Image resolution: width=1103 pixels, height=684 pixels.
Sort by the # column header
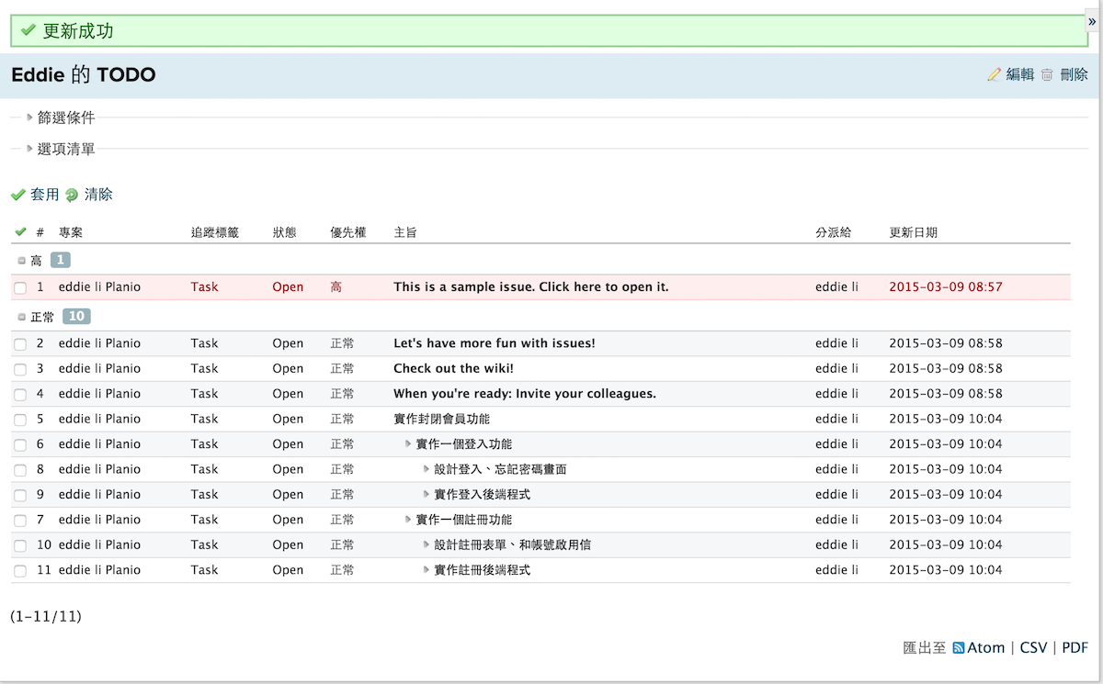click(40, 232)
